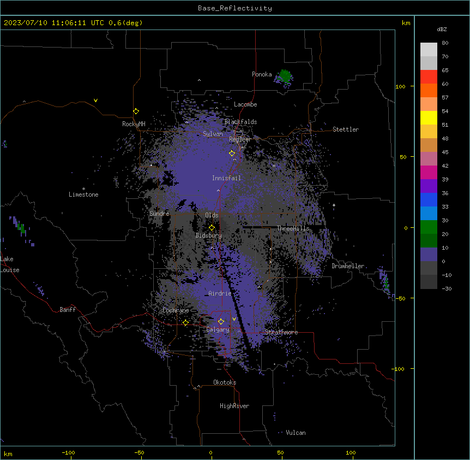
Task: Select the yellow diamond marker below Cochrane
Action: pyautogui.click(x=185, y=322)
